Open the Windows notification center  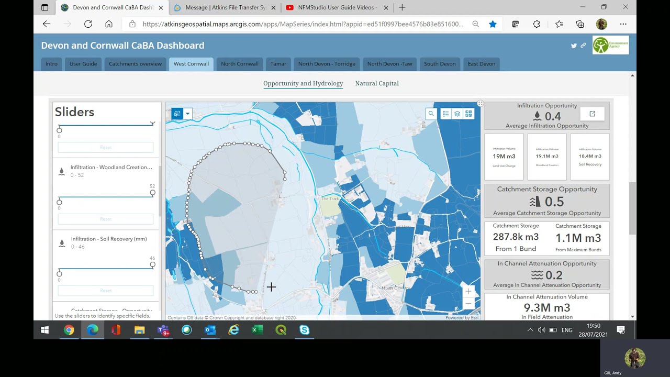click(621, 330)
